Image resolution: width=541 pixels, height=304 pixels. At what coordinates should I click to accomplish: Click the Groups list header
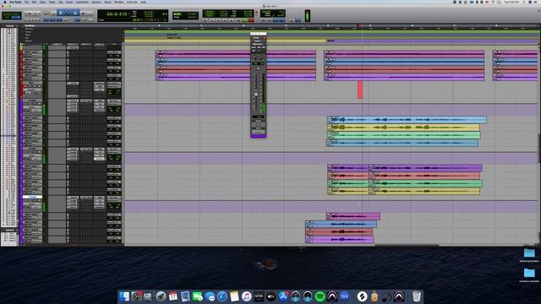click(9, 230)
